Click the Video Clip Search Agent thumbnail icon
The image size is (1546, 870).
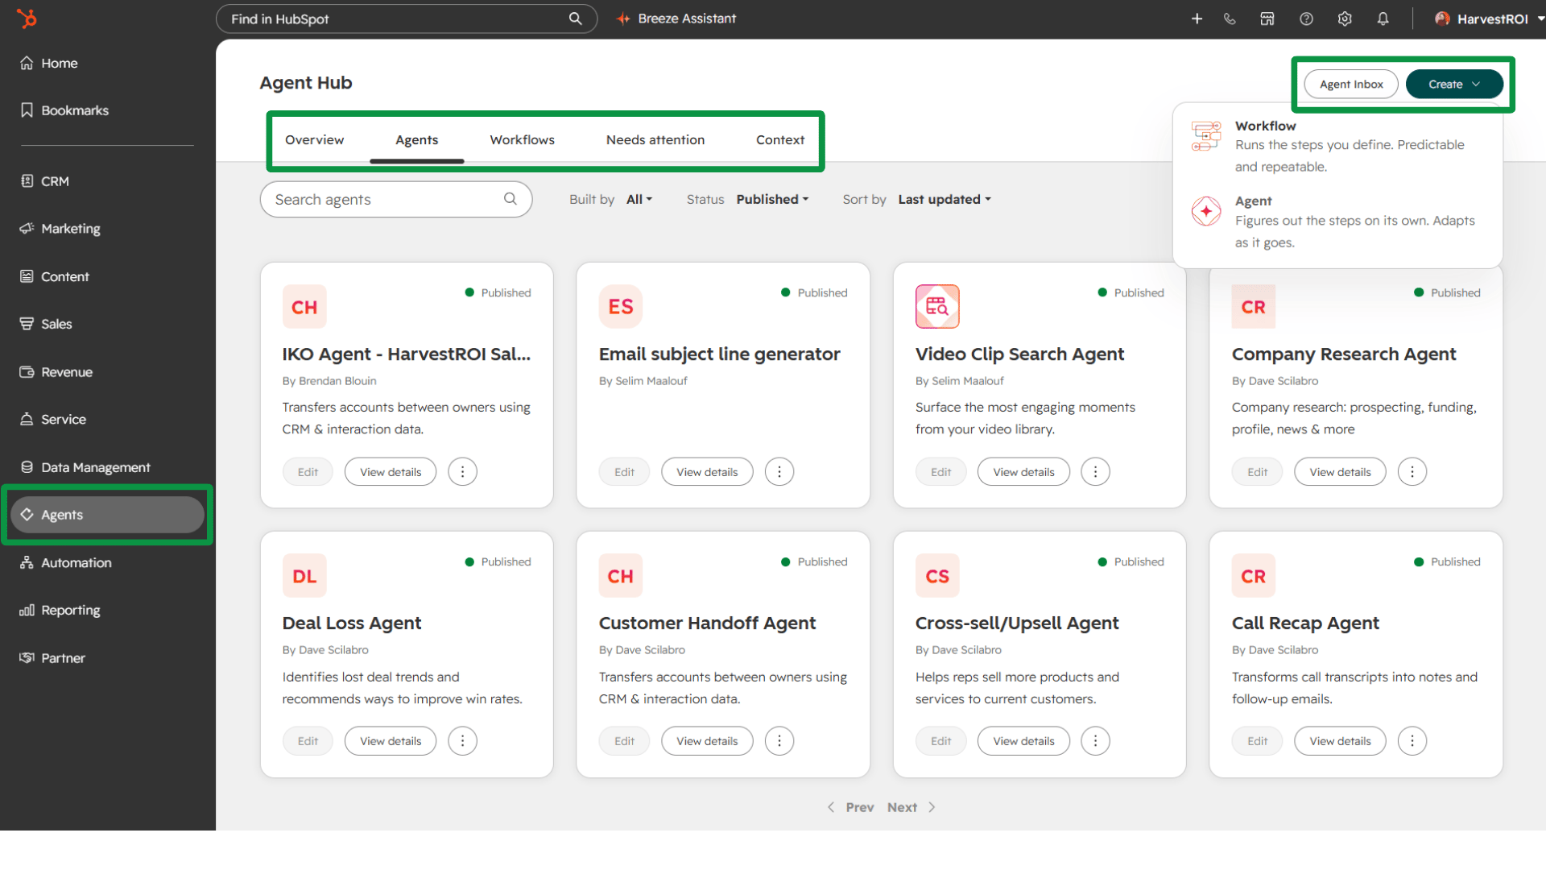pos(937,306)
